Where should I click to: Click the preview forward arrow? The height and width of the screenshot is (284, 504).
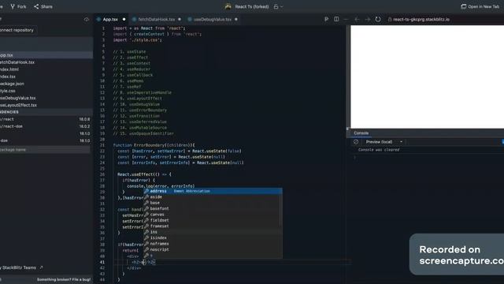367,19
